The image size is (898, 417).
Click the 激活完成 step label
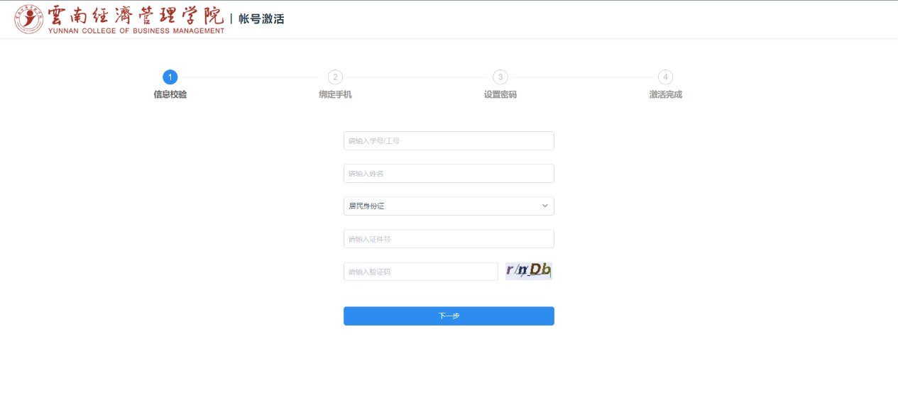pyautogui.click(x=665, y=94)
